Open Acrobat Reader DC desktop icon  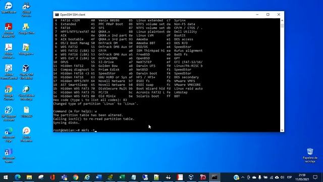coord(9,30)
